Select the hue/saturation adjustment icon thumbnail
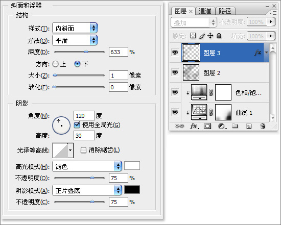The height and width of the screenshot is (225, 281). (199, 92)
